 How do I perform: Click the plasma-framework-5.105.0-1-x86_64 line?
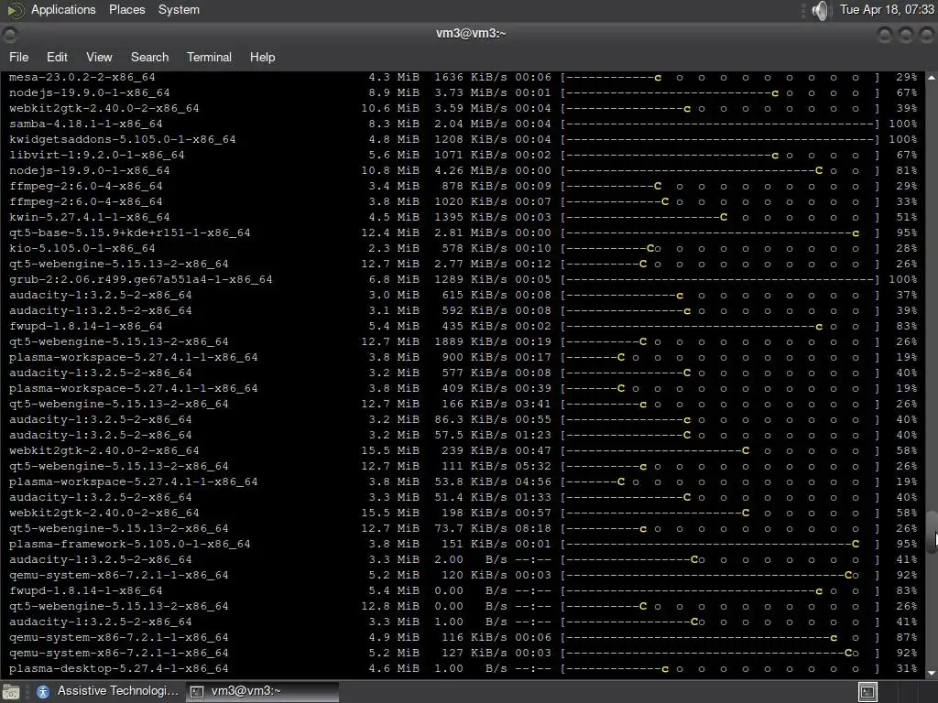[x=129, y=544]
